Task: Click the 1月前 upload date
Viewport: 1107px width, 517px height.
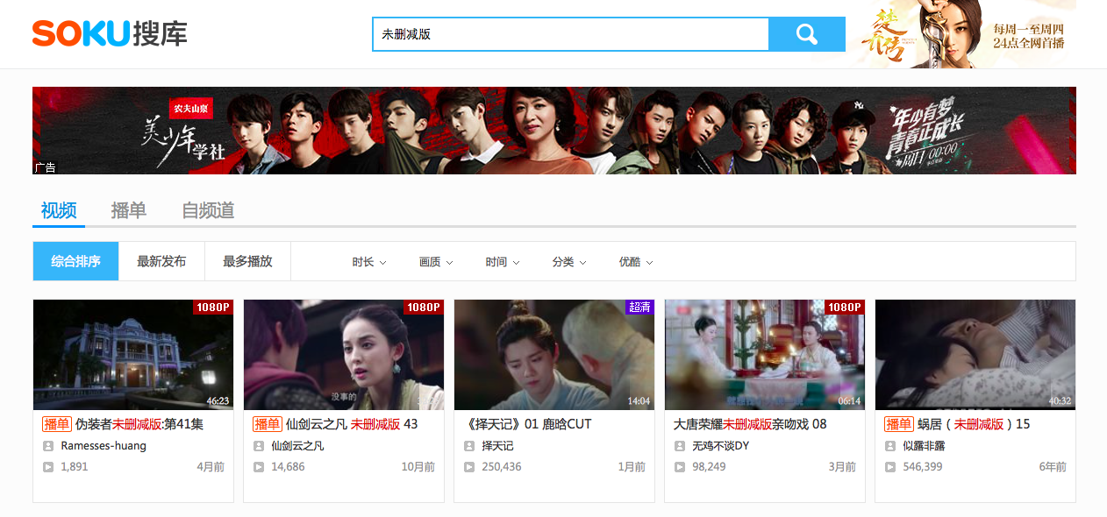Action: pos(632,467)
